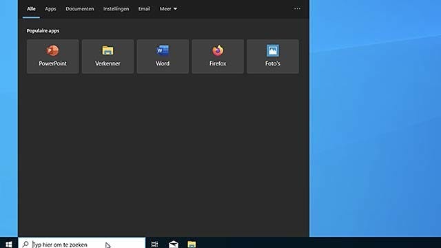This screenshot has width=441, height=248.
Task: Open the three-dot options menu
Action: [x=297, y=9]
